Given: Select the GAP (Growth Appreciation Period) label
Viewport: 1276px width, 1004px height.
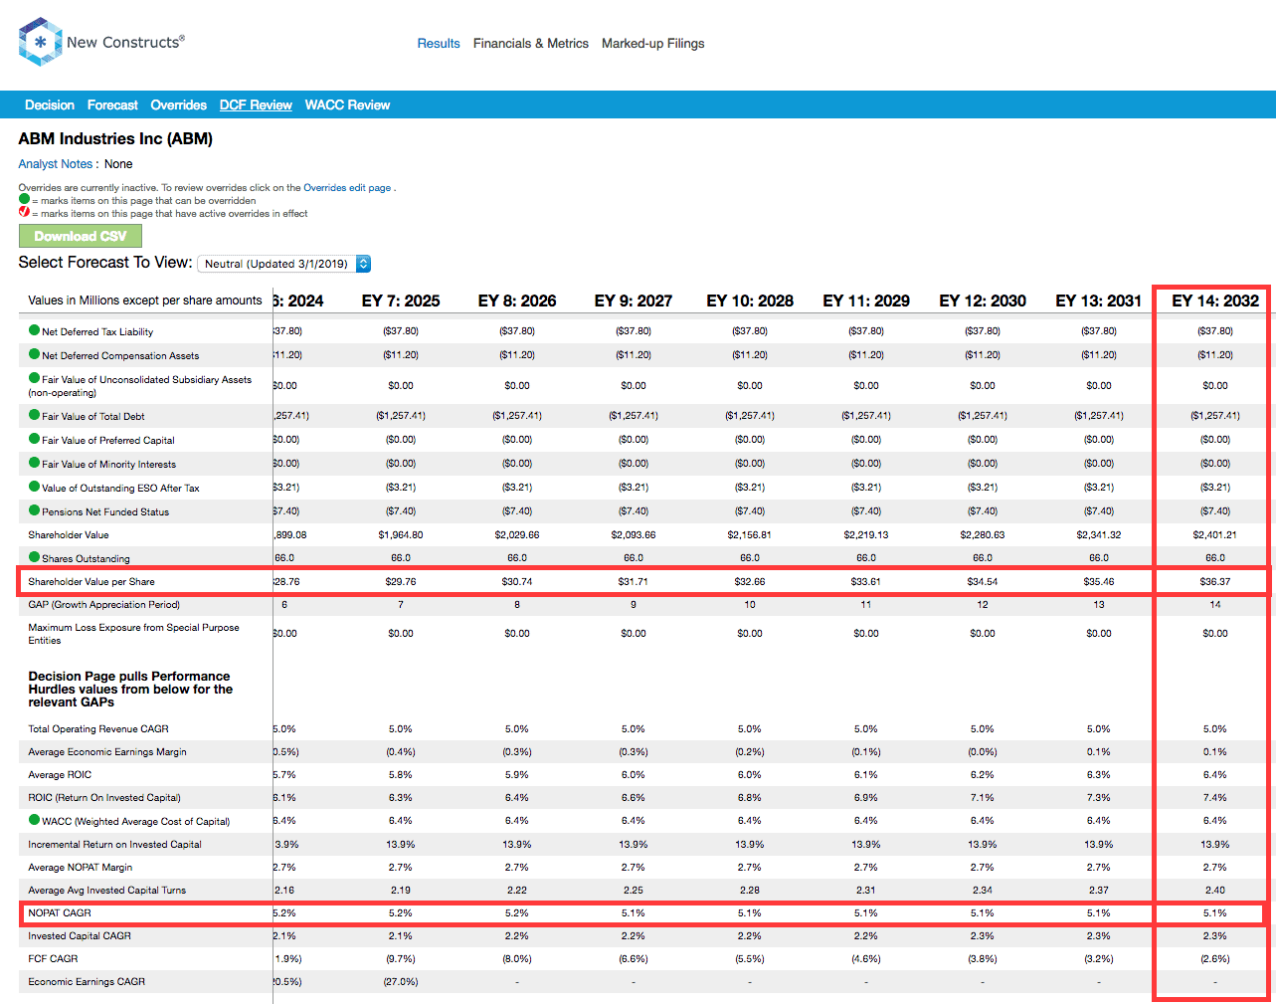Looking at the screenshot, I should [x=104, y=605].
